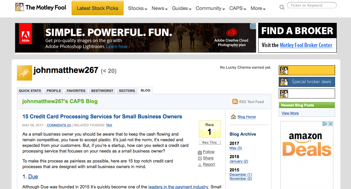This screenshot has width=351, height=189.
Task: Close the Amazon Deals ad
Action: pyautogui.click(x=330, y=124)
